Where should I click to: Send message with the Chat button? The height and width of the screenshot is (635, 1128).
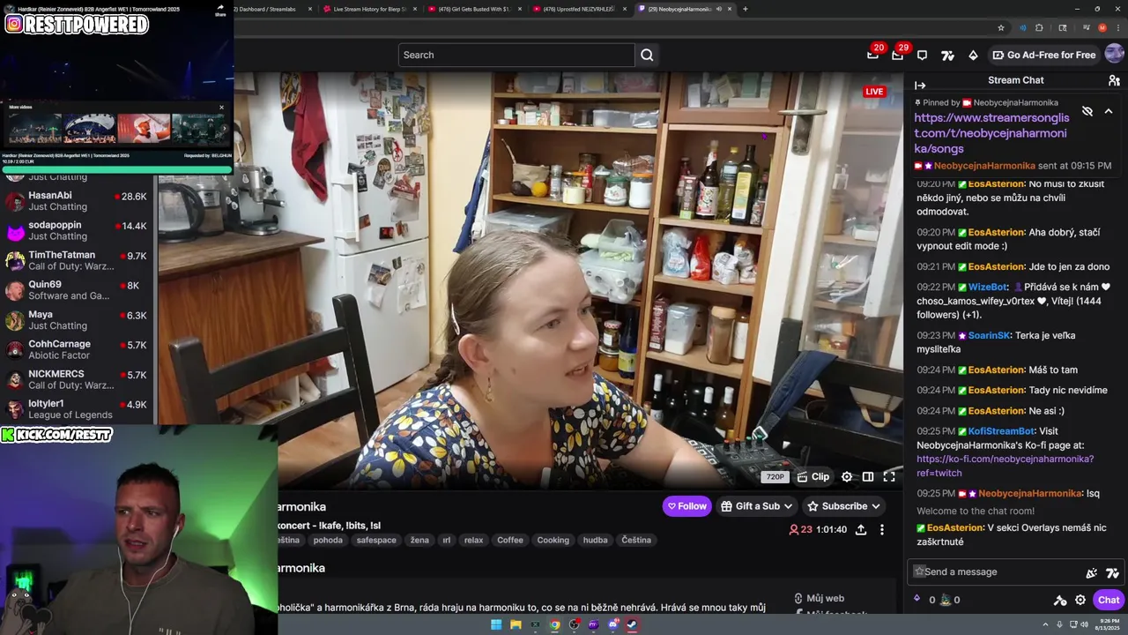1108,600
